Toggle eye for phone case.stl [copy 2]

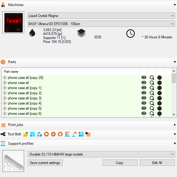[x=144, y=93]
